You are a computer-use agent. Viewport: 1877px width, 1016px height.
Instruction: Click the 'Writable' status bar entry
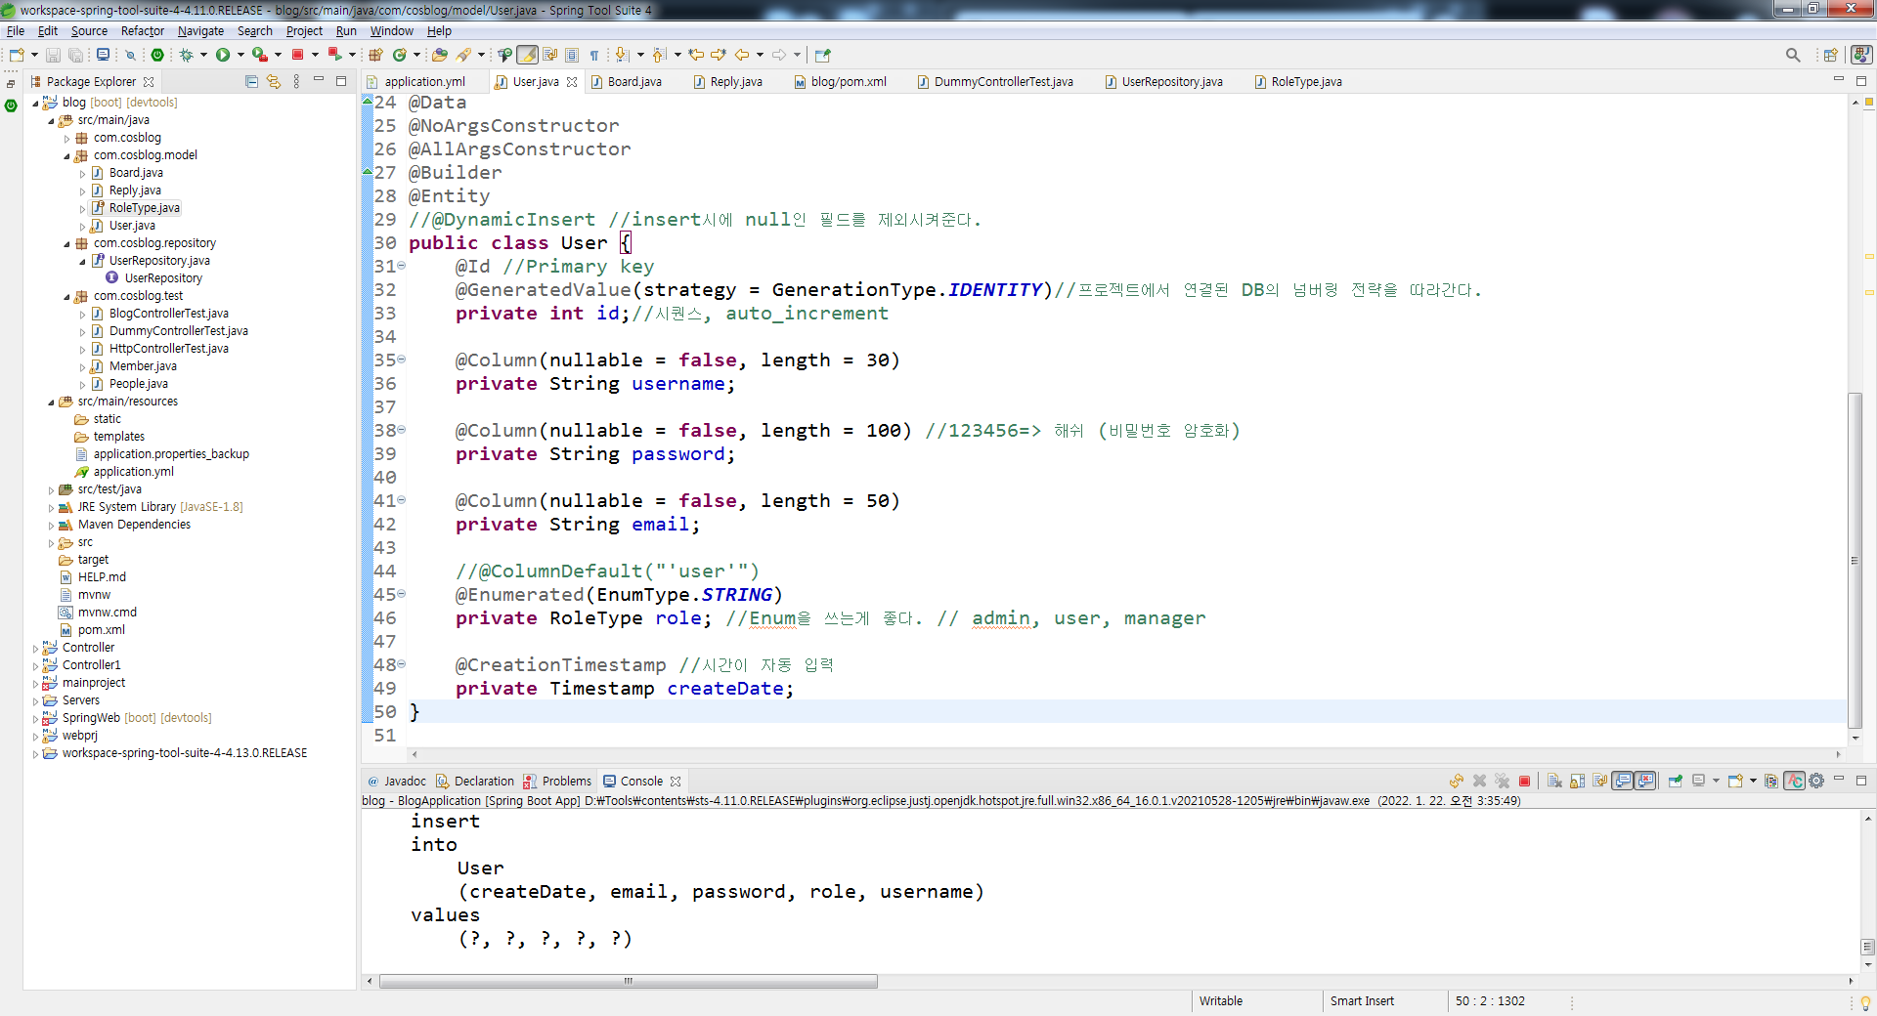(1221, 1000)
